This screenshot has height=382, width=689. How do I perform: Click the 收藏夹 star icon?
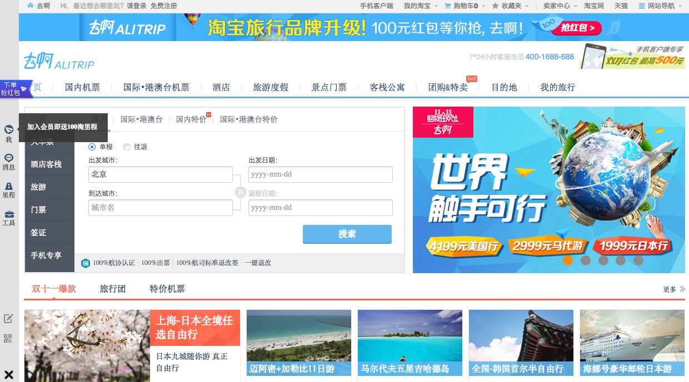click(x=495, y=6)
